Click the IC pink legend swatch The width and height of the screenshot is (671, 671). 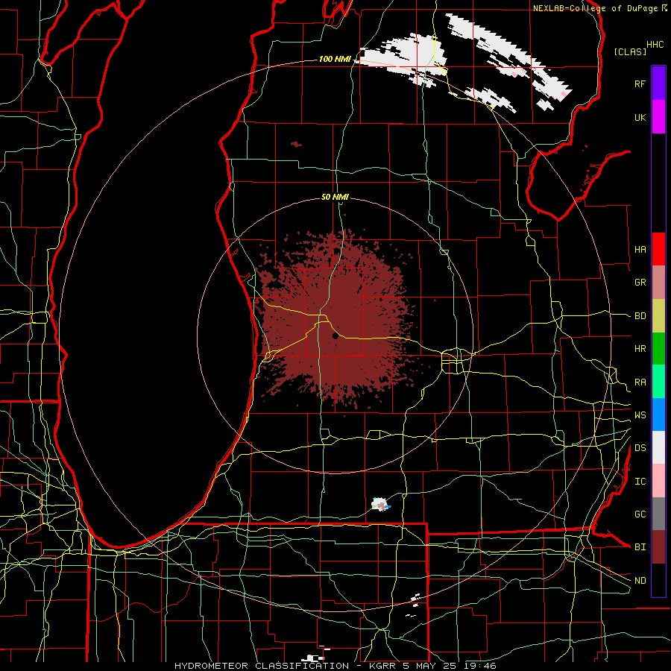(658, 481)
